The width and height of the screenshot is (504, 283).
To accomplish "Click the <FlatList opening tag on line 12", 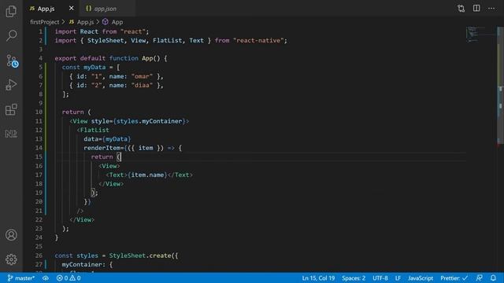I will click(x=93, y=130).
